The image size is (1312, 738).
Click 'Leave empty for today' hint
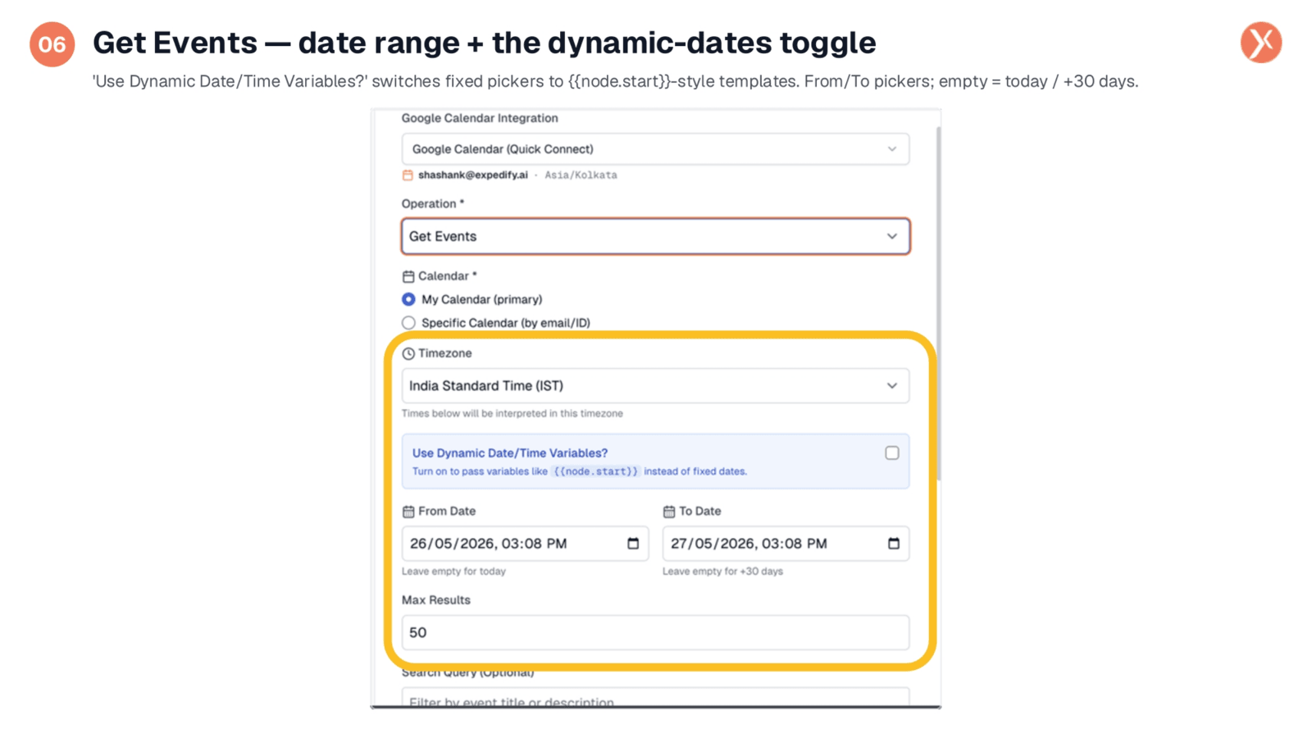[x=453, y=572]
